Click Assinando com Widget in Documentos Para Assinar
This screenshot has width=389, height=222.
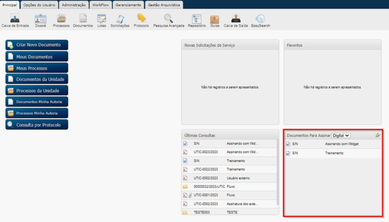coord(342,144)
